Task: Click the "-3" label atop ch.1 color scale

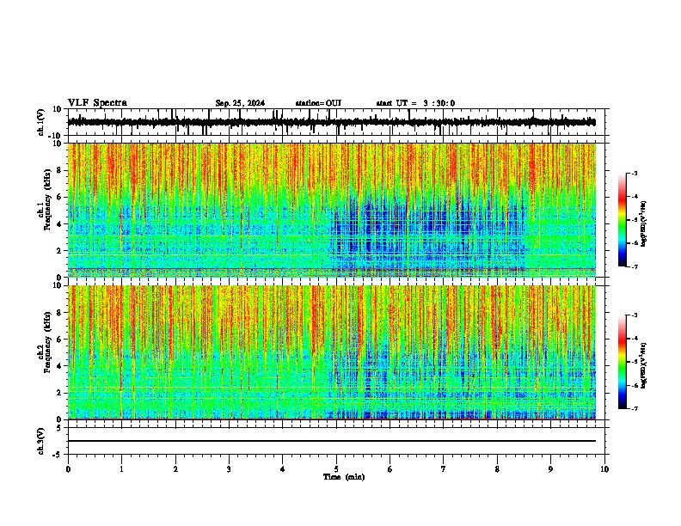Action: (635, 173)
